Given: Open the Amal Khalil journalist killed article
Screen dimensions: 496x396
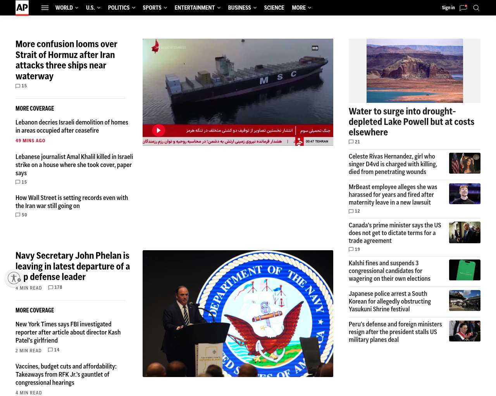Looking at the screenshot, I should click(x=74, y=165).
